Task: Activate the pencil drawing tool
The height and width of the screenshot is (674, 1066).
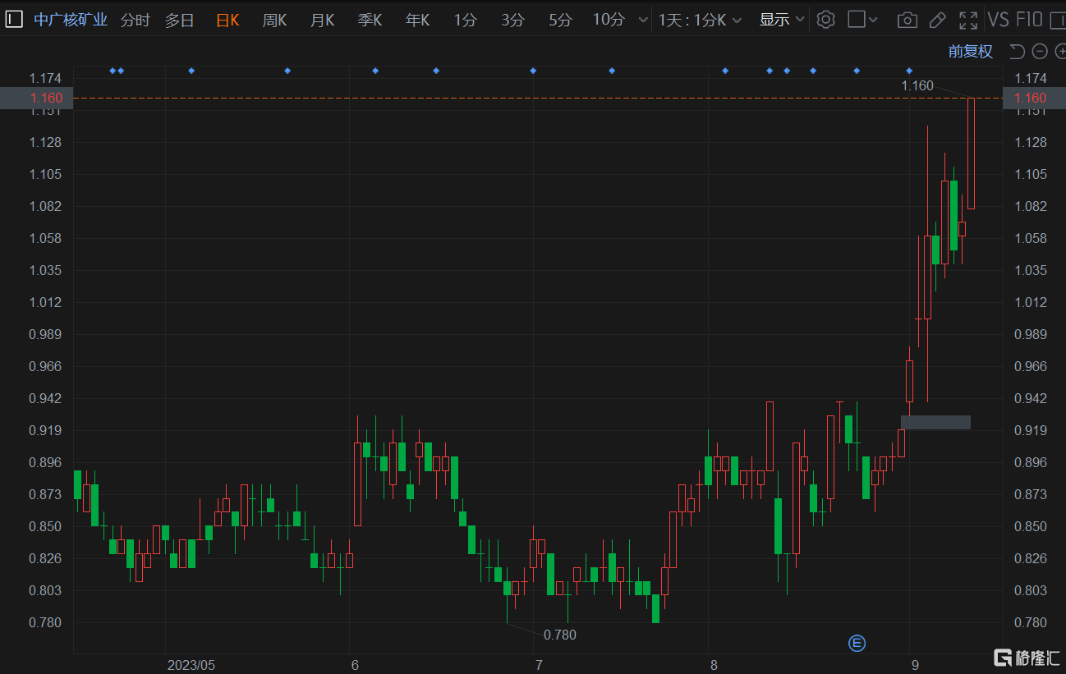Action: 937,20
